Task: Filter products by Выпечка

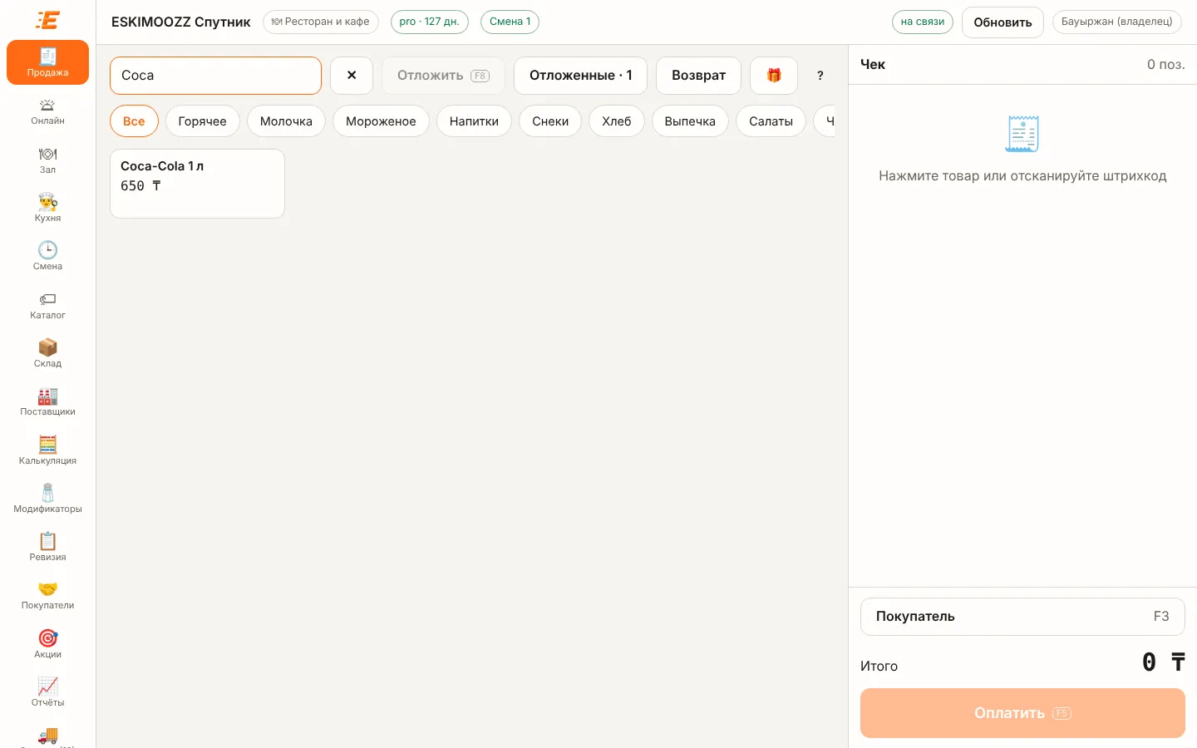Action: pyautogui.click(x=690, y=121)
